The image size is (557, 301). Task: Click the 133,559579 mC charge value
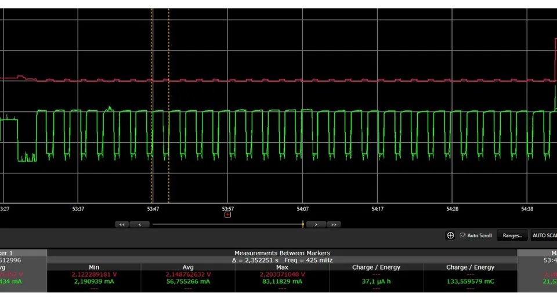point(471,281)
